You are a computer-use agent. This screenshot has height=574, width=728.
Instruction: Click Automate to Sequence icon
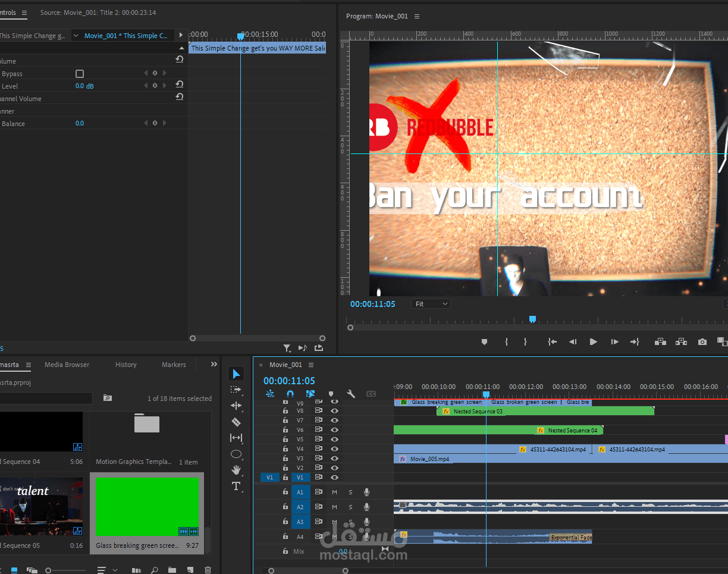[136, 570]
